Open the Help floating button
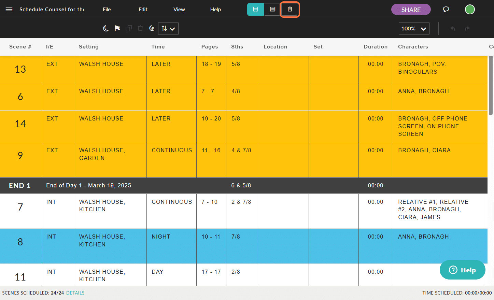 462,270
